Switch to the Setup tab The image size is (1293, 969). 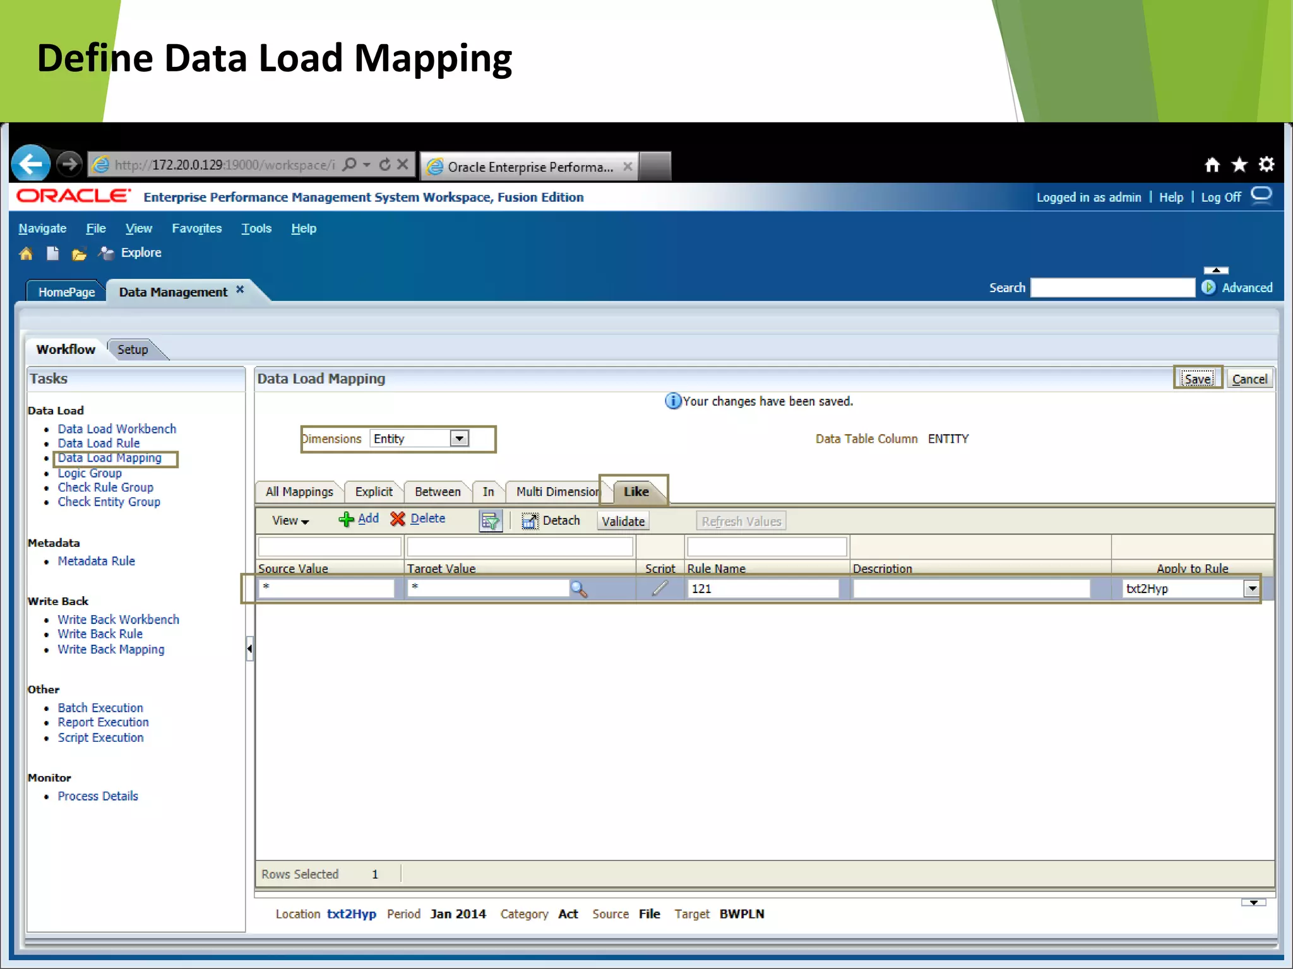[x=133, y=349]
